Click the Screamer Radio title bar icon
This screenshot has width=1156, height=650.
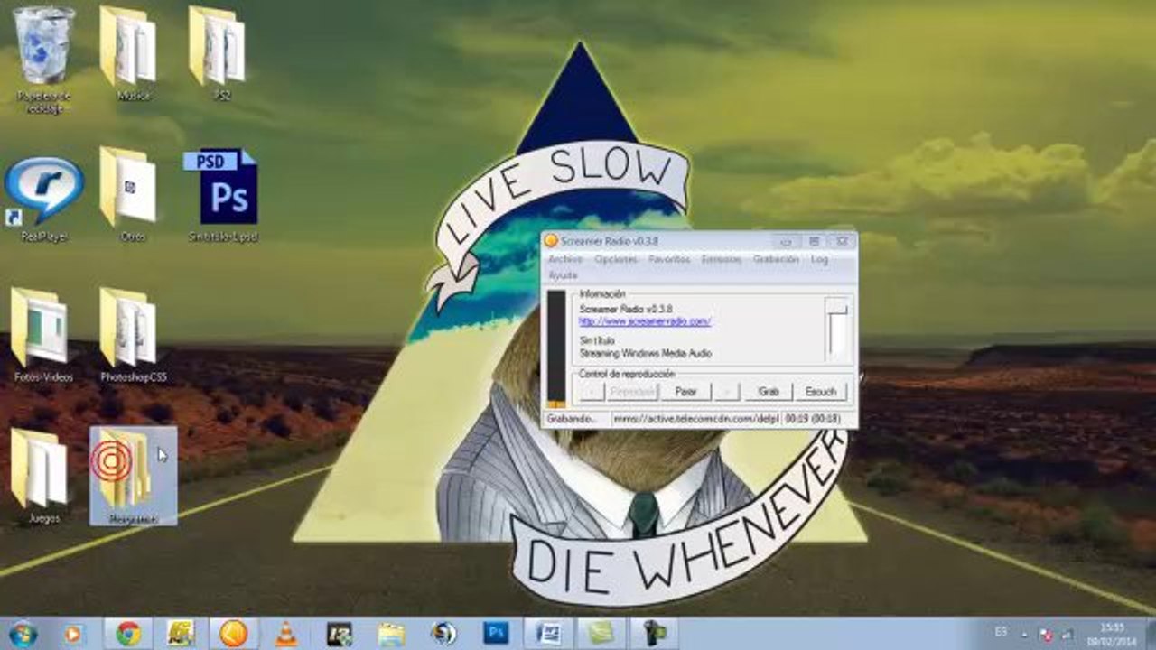click(x=551, y=241)
